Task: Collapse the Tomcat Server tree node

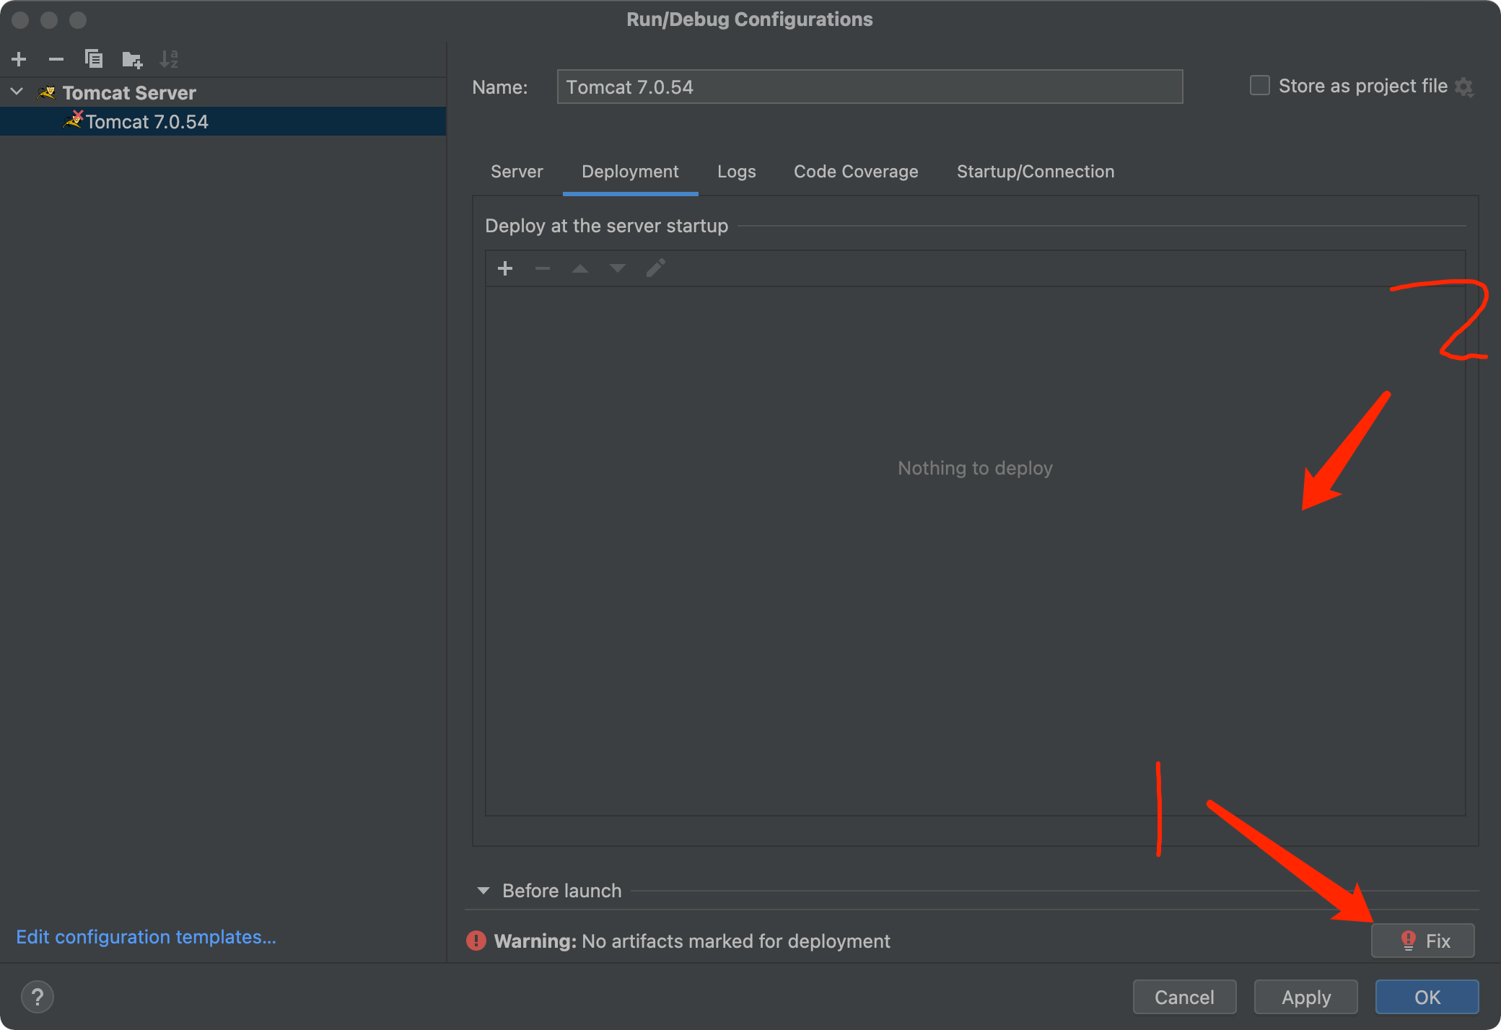Action: [17, 92]
